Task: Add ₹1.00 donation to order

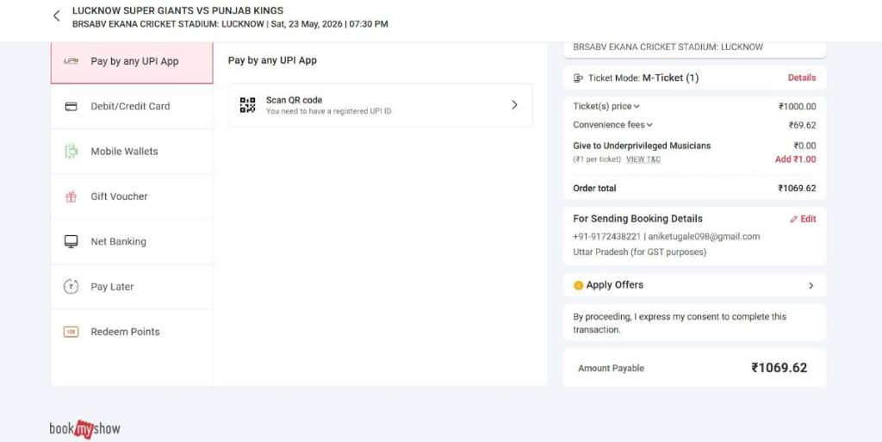Action: pos(795,159)
